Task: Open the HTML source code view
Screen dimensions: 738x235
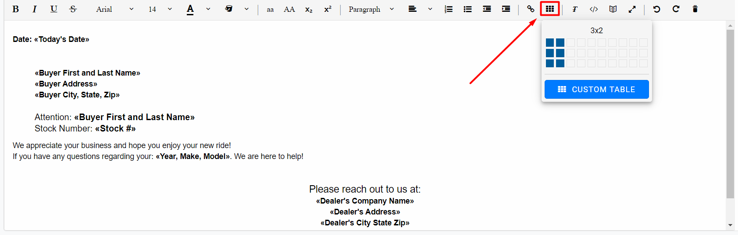Action: tap(594, 9)
